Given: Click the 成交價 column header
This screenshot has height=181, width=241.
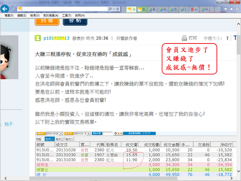Looking at the screenshot, I should [130, 145].
